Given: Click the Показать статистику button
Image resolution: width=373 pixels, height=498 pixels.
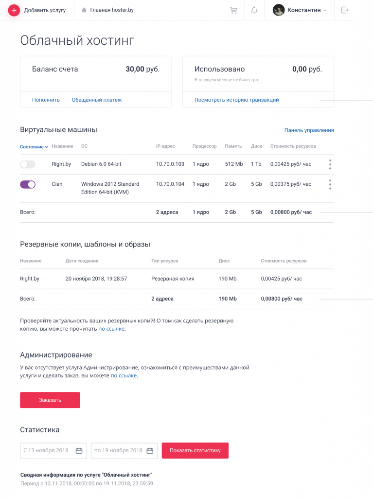Looking at the screenshot, I should click(195, 450).
